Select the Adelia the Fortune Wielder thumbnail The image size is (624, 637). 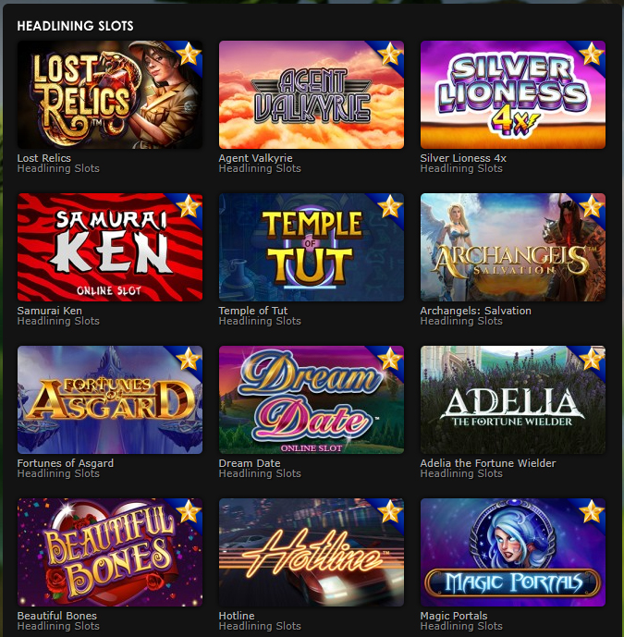(x=513, y=399)
